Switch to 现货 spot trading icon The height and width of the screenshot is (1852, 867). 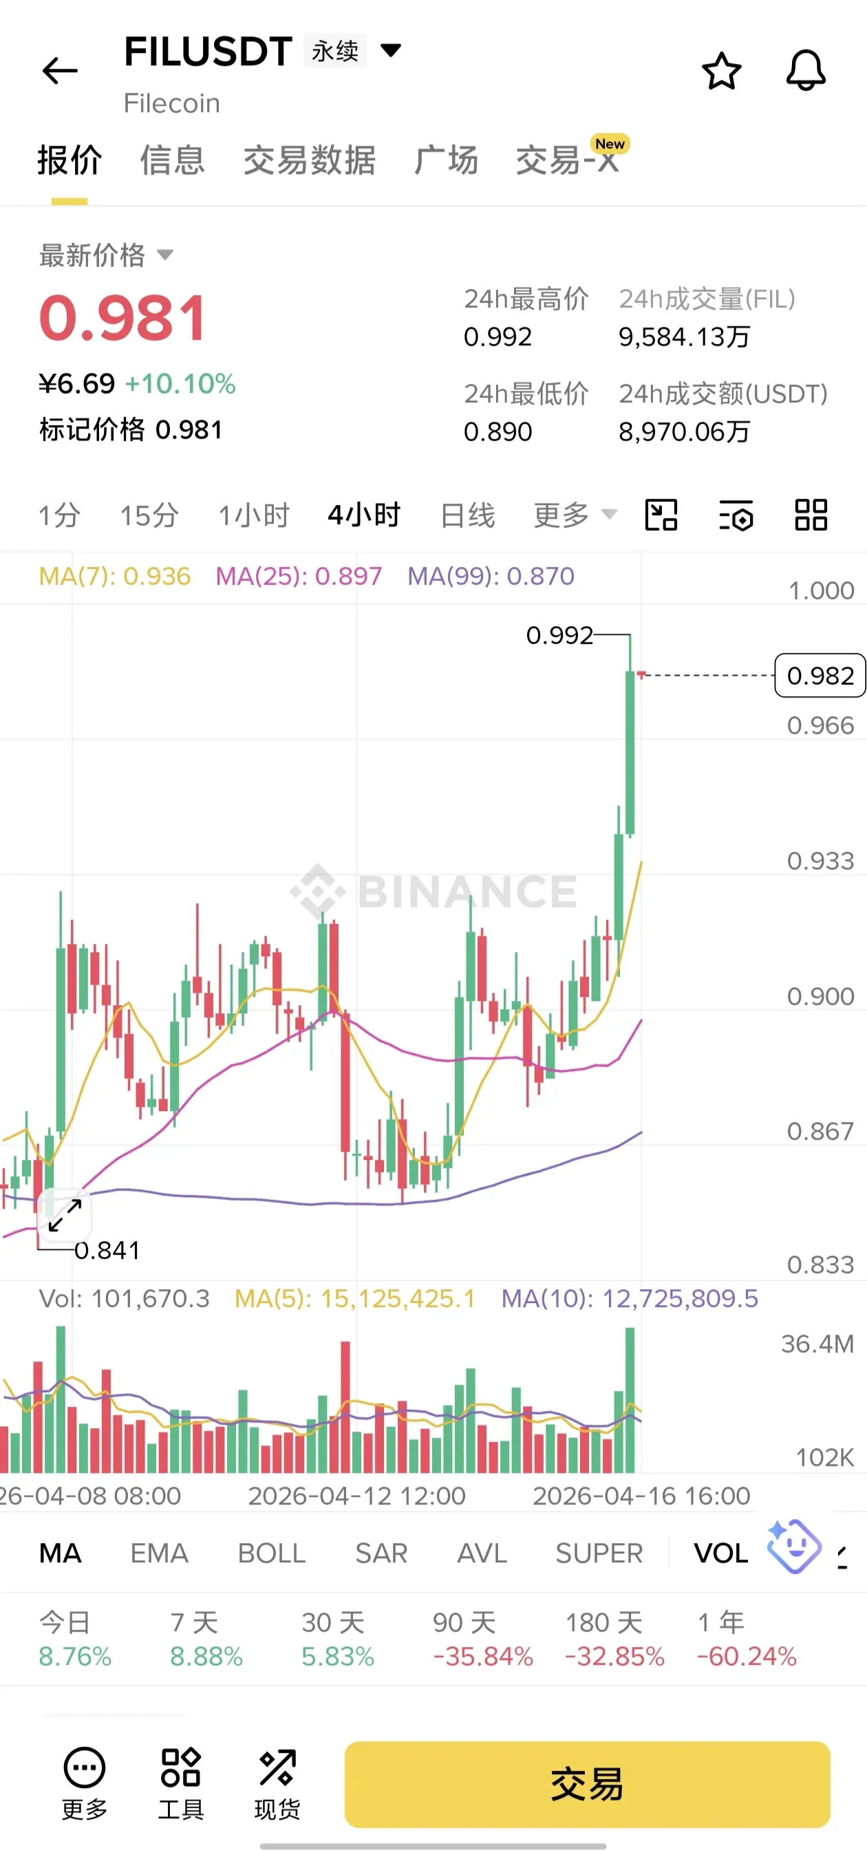pyautogui.click(x=277, y=1783)
